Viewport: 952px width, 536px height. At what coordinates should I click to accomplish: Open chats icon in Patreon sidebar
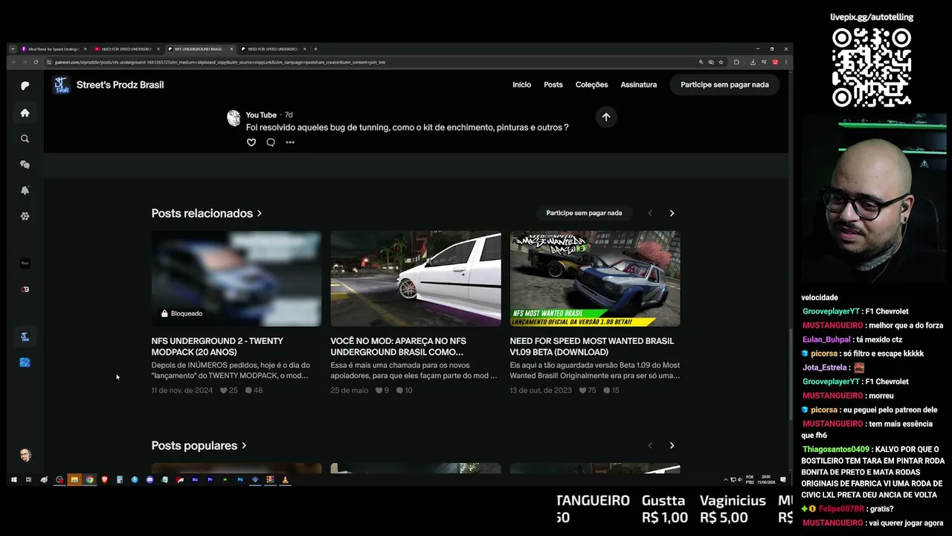(x=25, y=165)
